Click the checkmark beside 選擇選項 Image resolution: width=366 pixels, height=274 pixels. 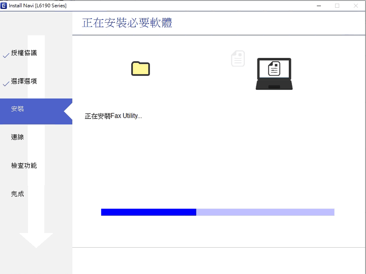click(6, 84)
